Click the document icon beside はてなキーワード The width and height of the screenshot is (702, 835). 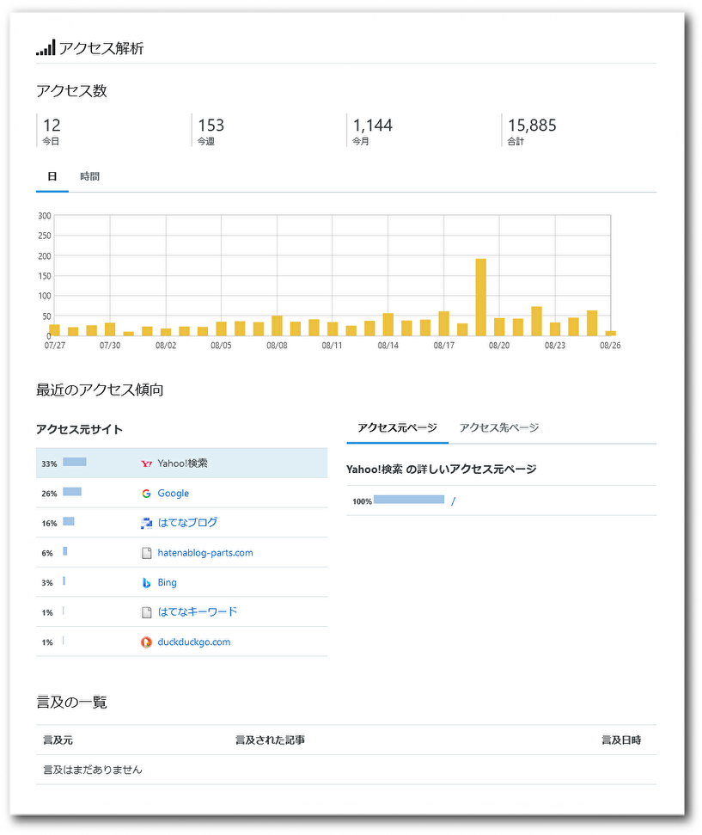(x=146, y=612)
